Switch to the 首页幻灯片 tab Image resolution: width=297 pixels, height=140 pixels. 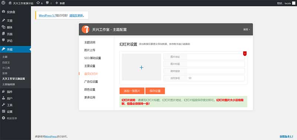[x=91, y=74]
